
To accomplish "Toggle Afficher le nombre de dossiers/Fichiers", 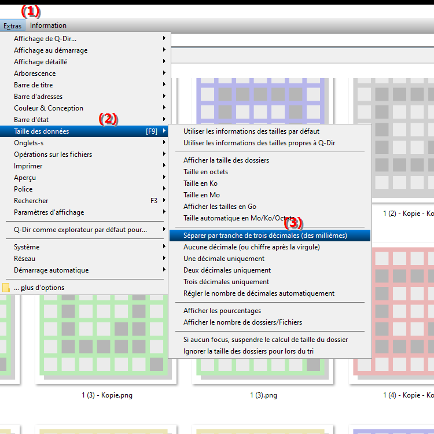I will click(270, 322).
